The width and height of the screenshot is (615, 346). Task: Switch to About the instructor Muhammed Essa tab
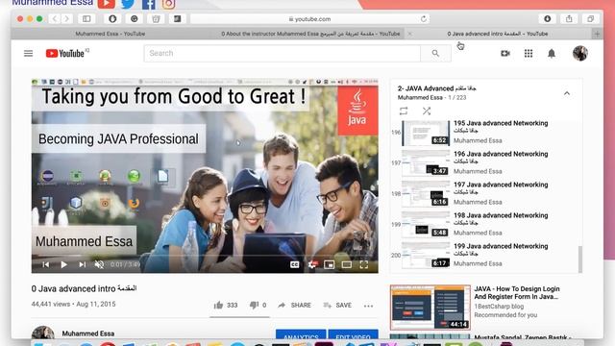310,34
